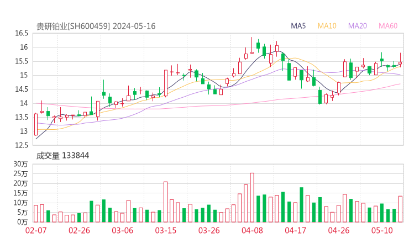409x243 pixels.
Task: Click the 04-26 date axis label
Action: click(339, 230)
